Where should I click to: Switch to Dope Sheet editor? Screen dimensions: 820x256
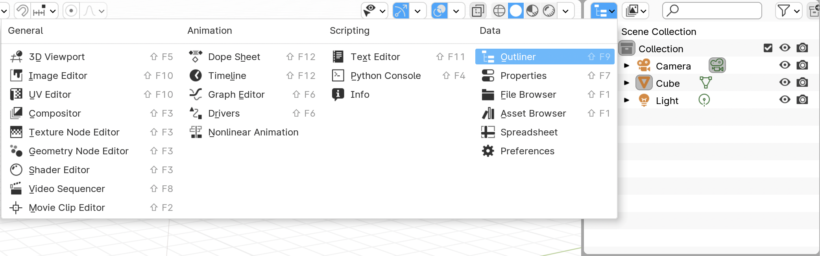coord(252,57)
